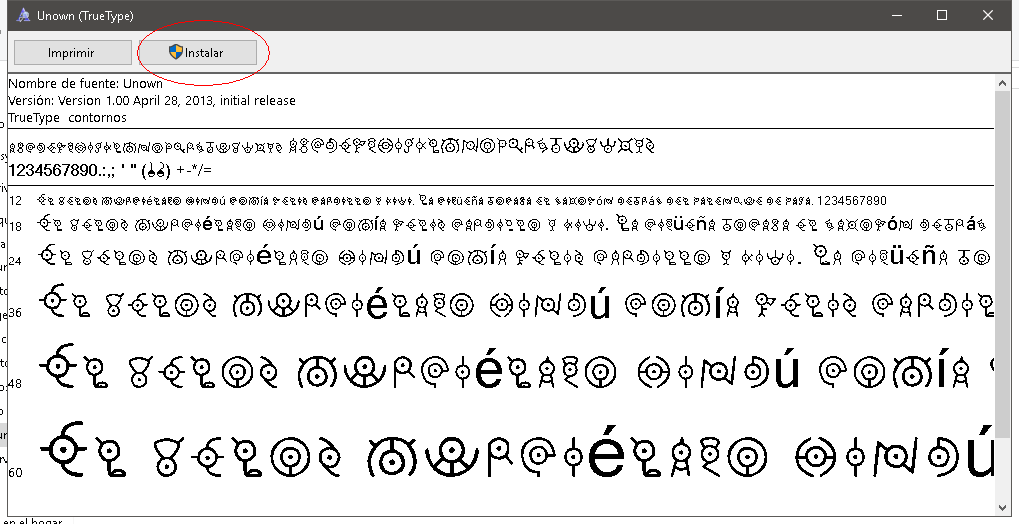Select the 'Nombre de fuente: Unown' text
This screenshot has width=1019, height=524.
[85, 83]
